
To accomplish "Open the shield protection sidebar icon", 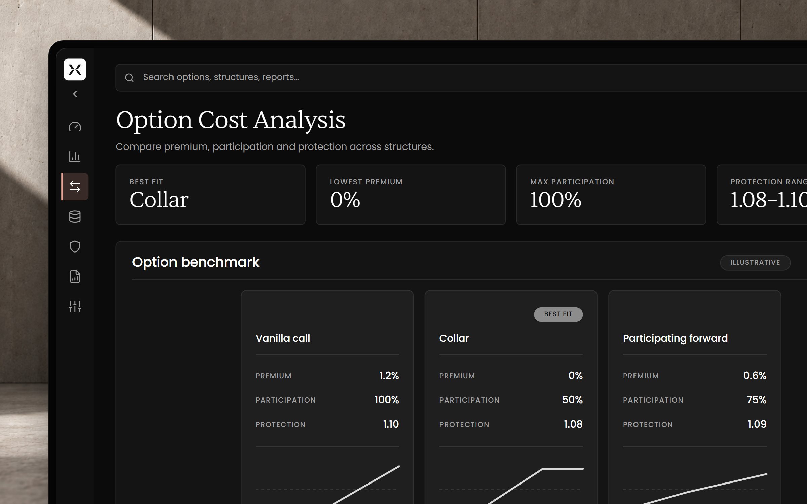I will pos(75,247).
